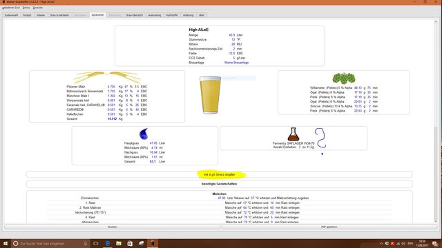The height and width of the screenshot is (248, 442).
Task: Open the Sprache menu
Action: click(x=38, y=8)
